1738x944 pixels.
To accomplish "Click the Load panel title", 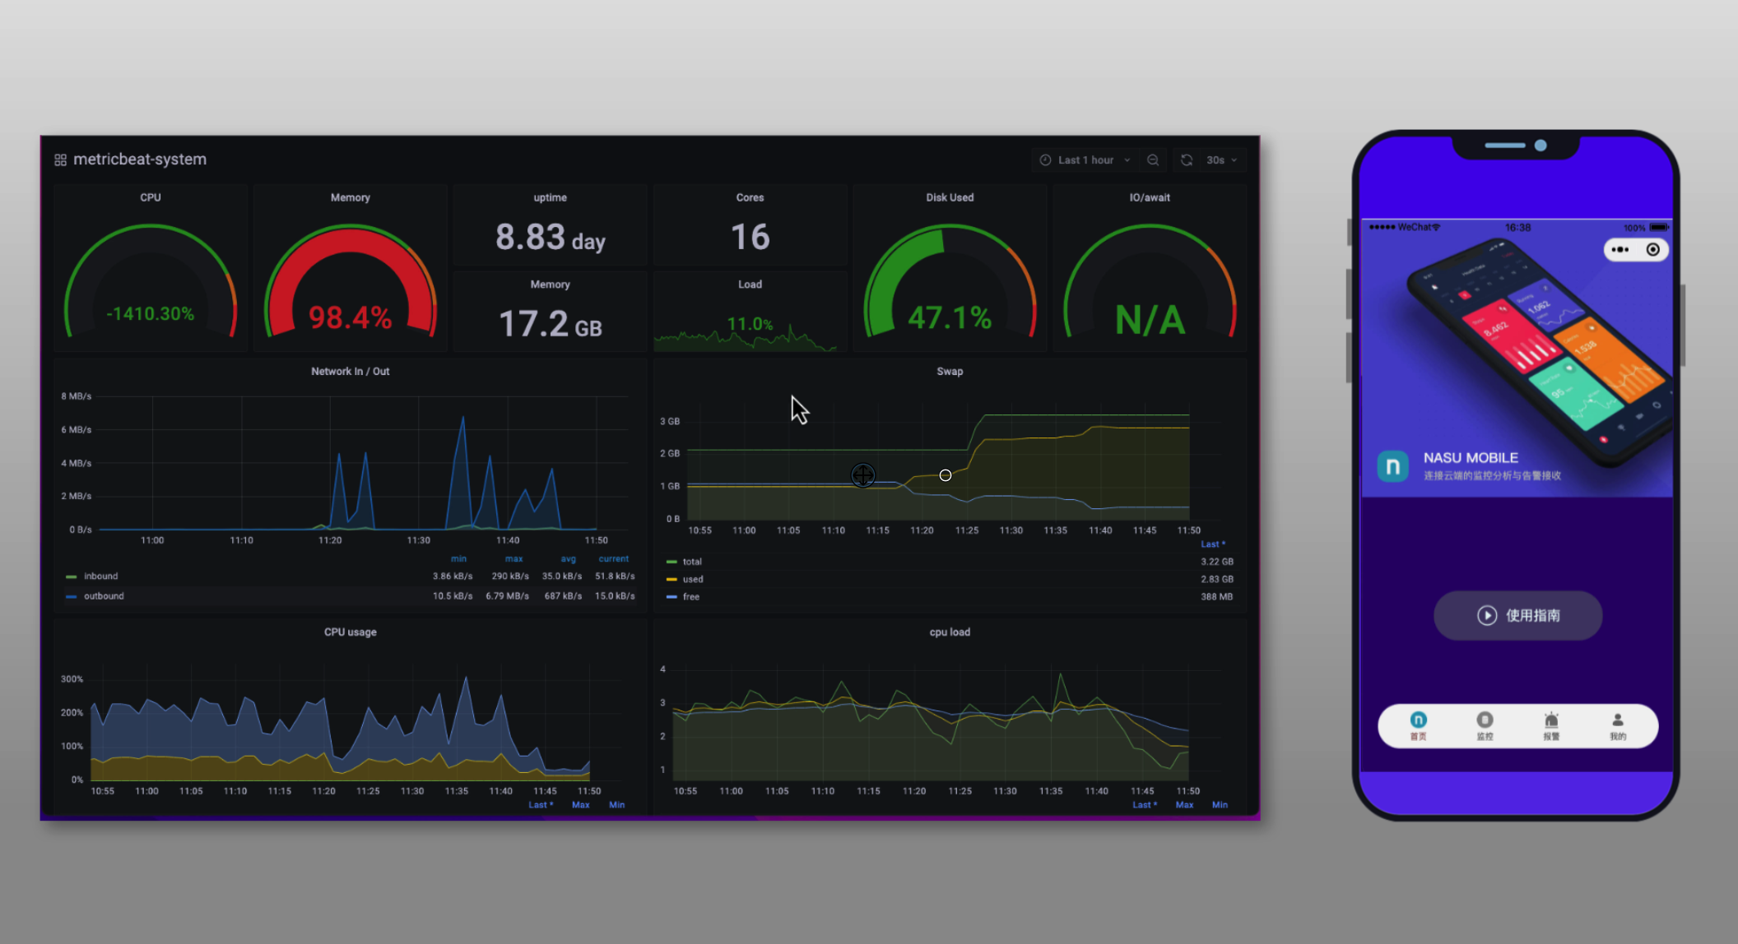I will click(x=750, y=285).
